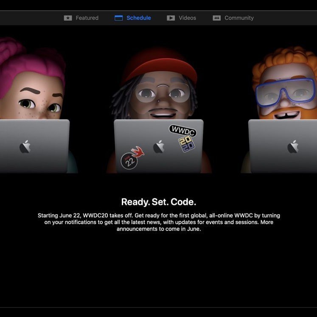This screenshot has width=317, height=317.
Task: Open the Featured tab
Action: 81,18
